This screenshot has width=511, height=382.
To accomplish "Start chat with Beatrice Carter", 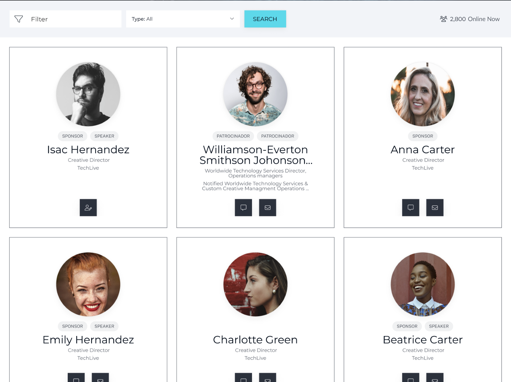I will 411,378.
